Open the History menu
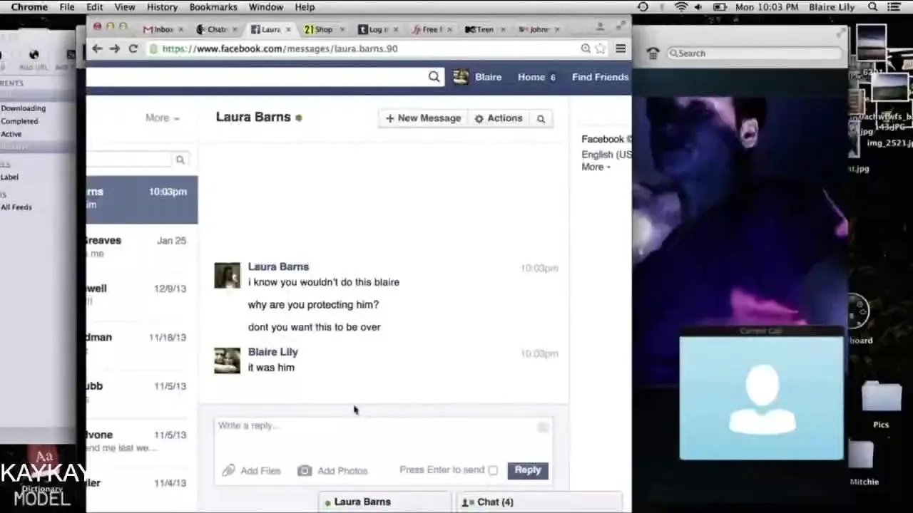913x513 pixels. (162, 7)
